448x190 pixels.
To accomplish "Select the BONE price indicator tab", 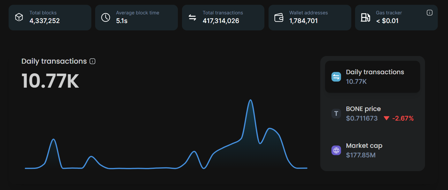I will (373, 114).
